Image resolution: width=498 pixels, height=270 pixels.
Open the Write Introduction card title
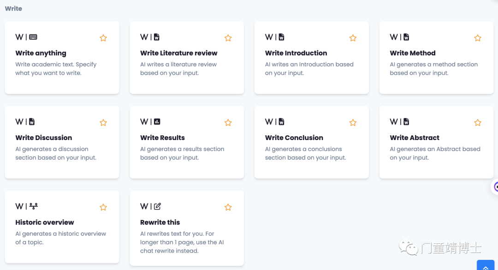coord(296,53)
